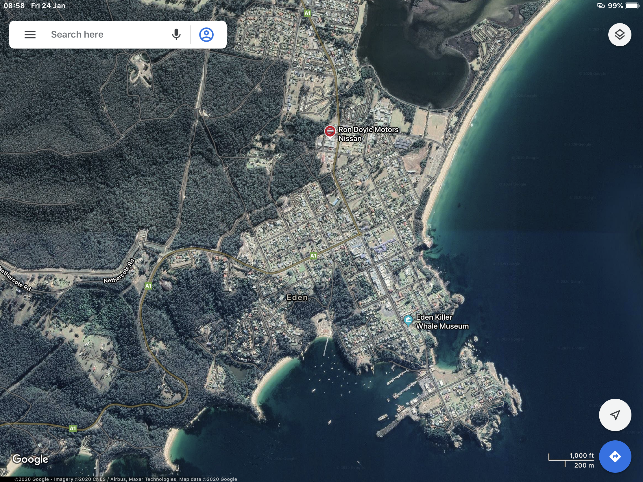Center map on my location arrow
This screenshot has height=482, width=643.
(615, 415)
